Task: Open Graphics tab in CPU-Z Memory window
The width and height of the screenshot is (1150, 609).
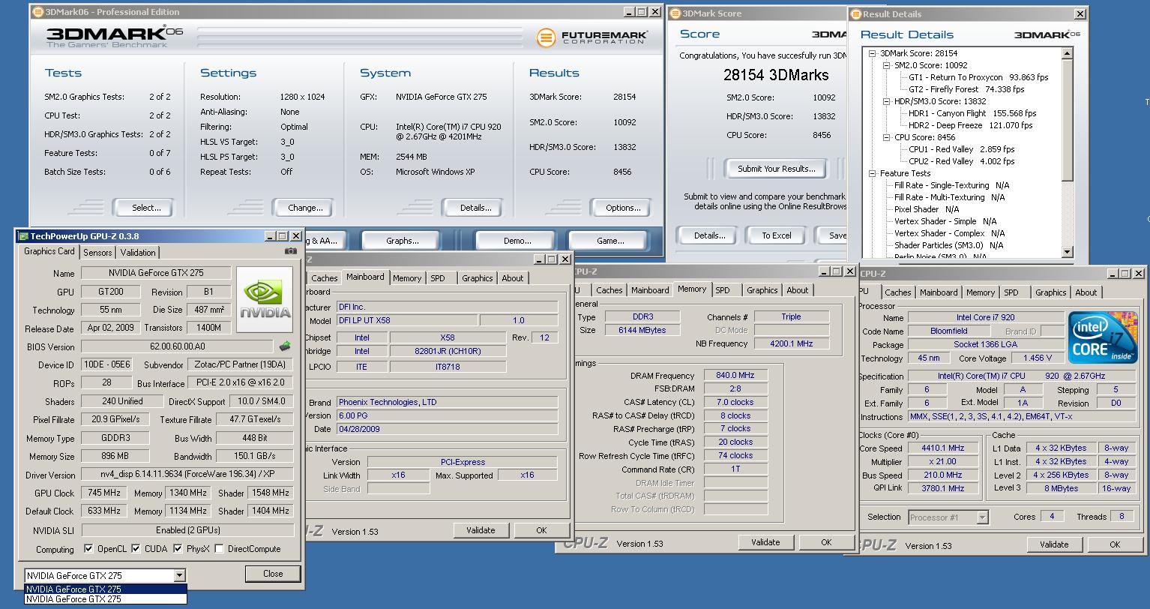Action: 762,290
